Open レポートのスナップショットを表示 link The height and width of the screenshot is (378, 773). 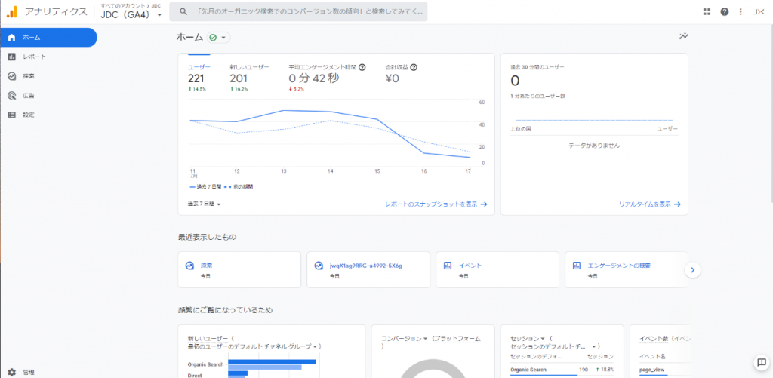pos(436,204)
